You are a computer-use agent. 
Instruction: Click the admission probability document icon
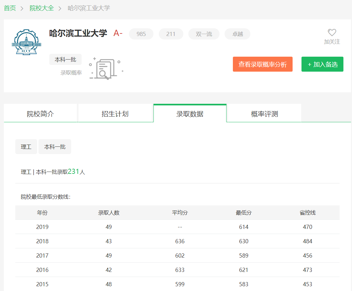106,68
